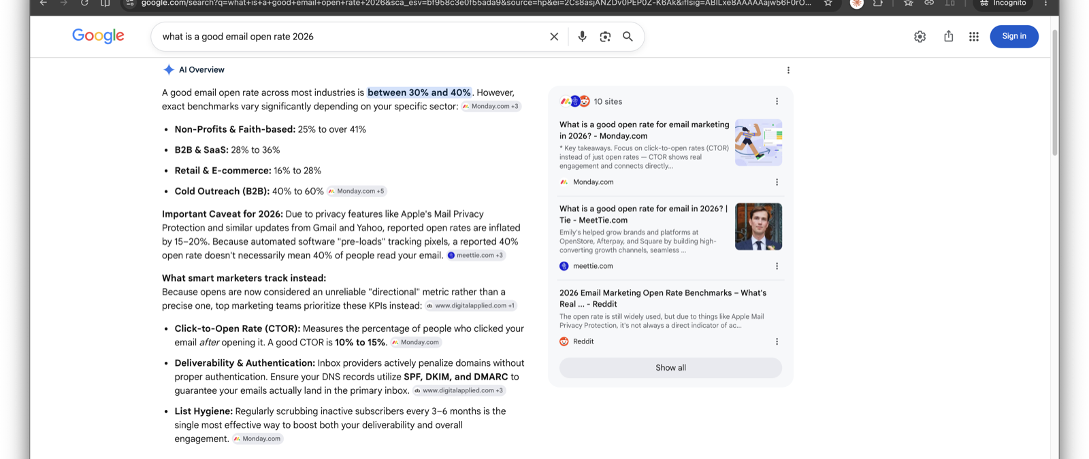Viewport: 1089px width, 459px height.
Task: Click the Monday.com favicon in source card
Action: (564, 182)
